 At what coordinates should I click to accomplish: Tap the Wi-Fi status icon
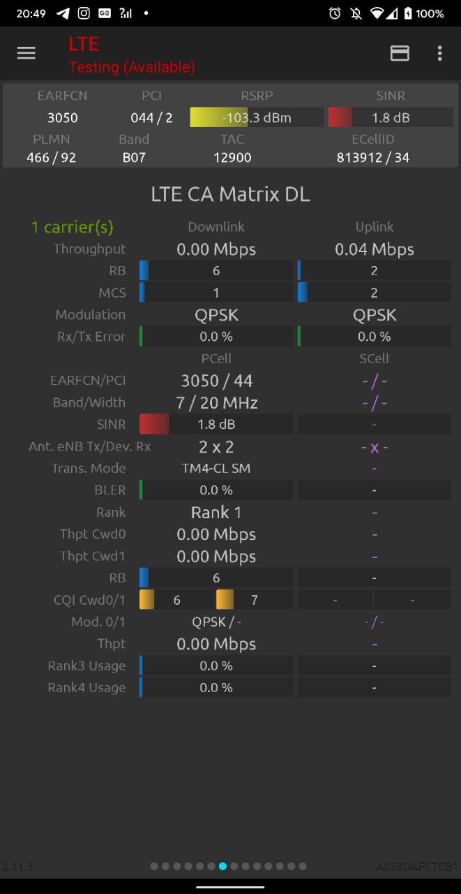tap(377, 13)
